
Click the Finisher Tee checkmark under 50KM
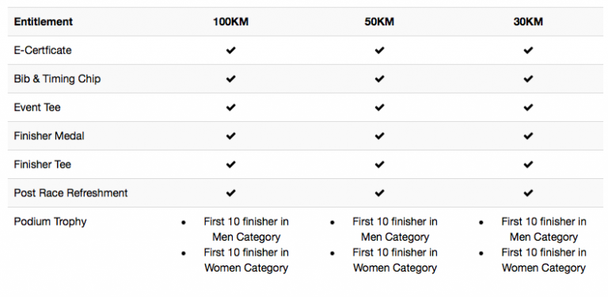[x=379, y=165]
